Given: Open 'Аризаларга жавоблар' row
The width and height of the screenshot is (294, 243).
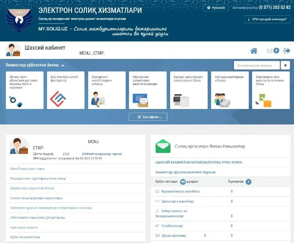Looking at the screenshot, I should click(x=221, y=201).
